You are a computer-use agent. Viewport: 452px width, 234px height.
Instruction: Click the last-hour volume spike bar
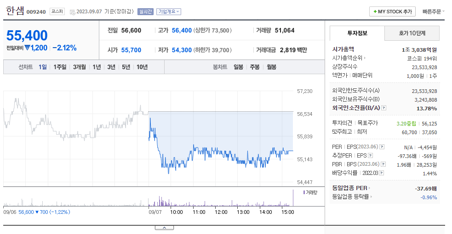293,198
